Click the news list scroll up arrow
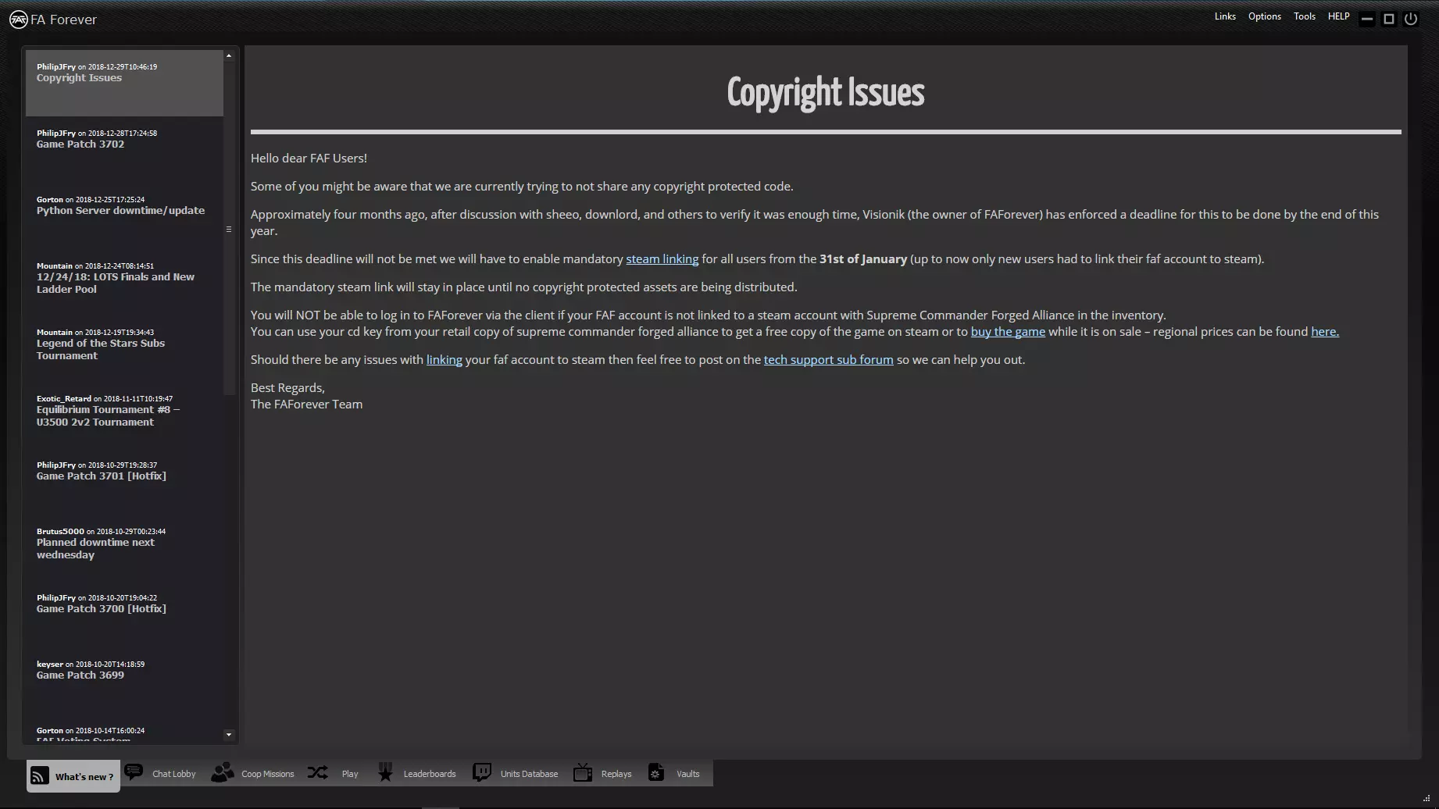Image resolution: width=1439 pixels, height=809 pixels. point(229,55)
